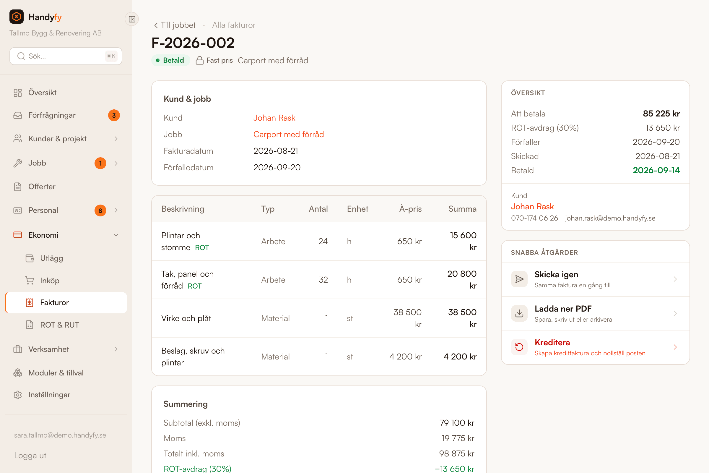Open the Alla fakturor breadcrumb
709x473 pixels.
tap(234, 25)
